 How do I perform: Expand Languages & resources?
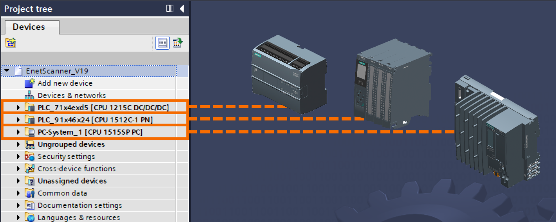pyautogui.click(x=18, y=218)
